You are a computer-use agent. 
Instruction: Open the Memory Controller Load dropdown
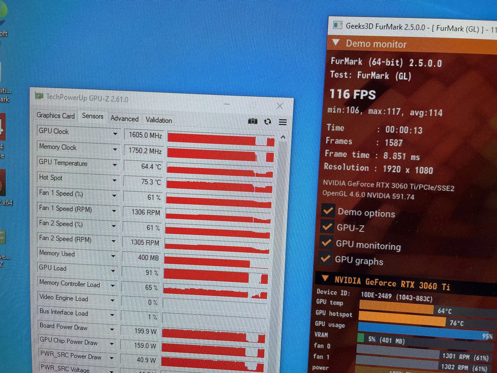tap(113, 286)
